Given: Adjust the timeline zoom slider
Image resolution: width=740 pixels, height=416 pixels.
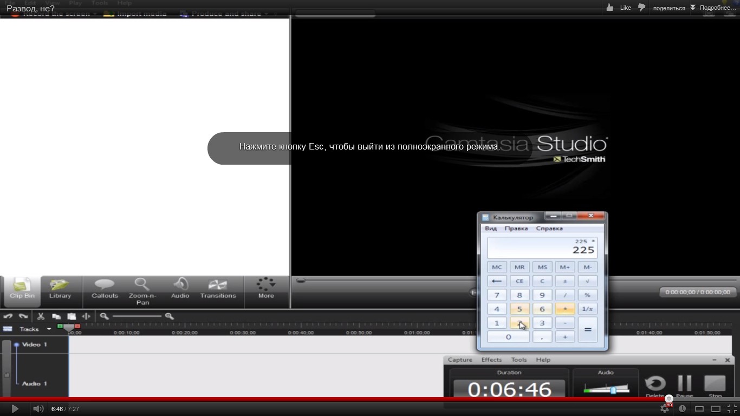Looking at the screenshot, I should 137,316.
